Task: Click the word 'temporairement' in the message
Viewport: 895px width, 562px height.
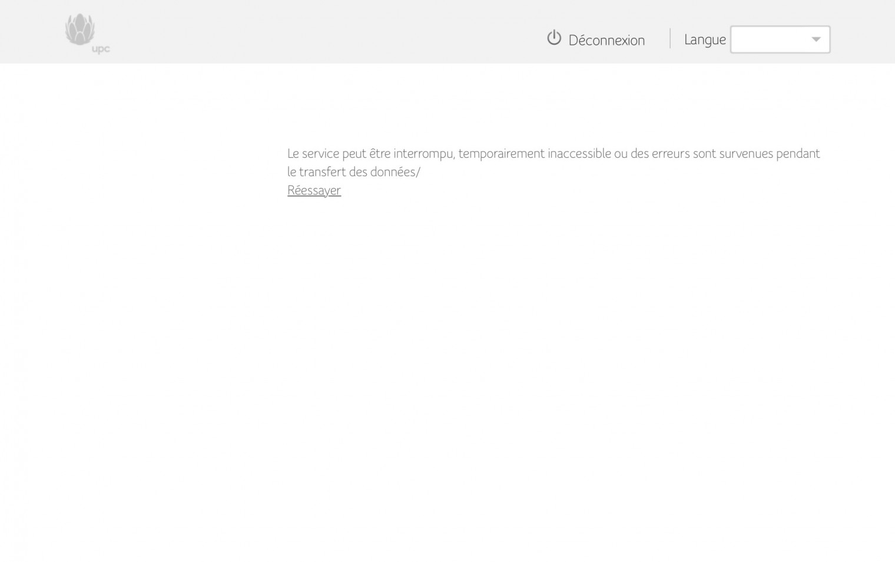Action: point(501,154)
